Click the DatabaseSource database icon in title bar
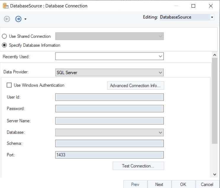 5,6
